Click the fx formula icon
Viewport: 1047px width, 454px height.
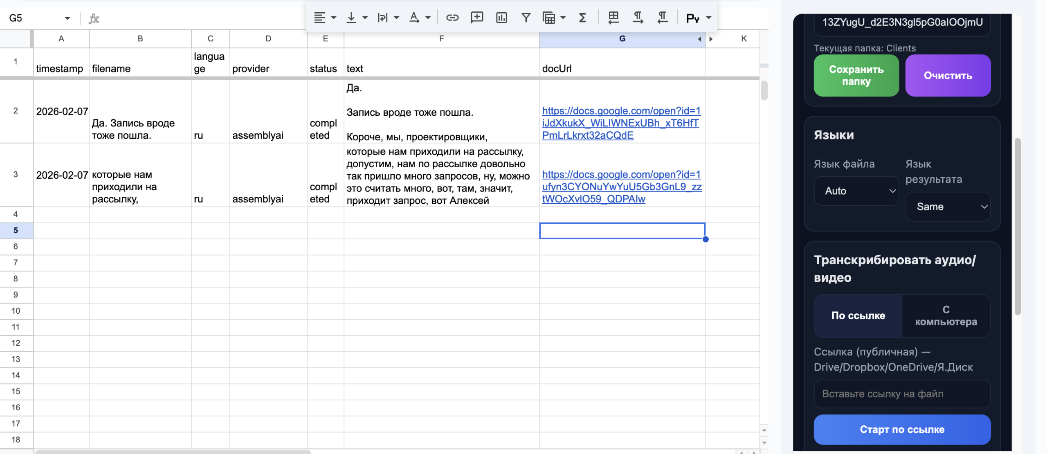(x=94, y=18)
